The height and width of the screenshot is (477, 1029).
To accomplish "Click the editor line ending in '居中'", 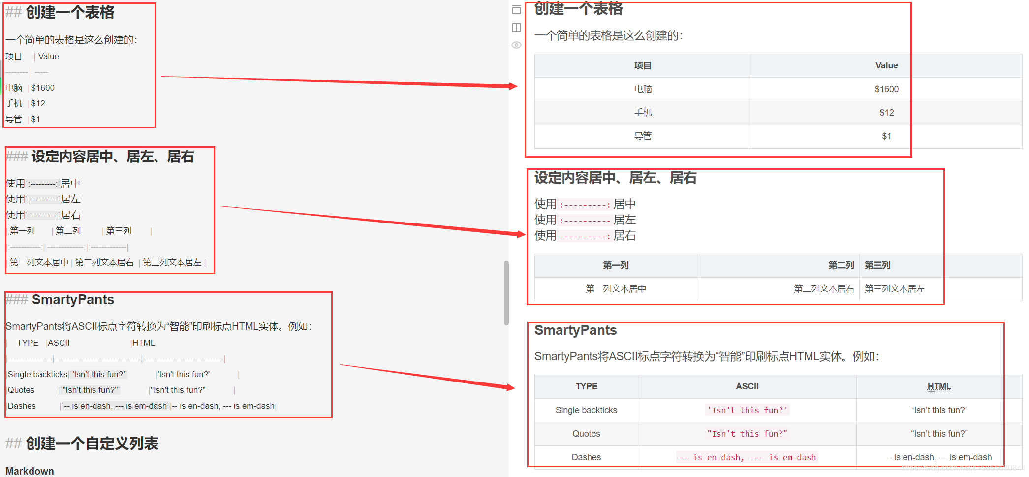I will click(43, 184).
